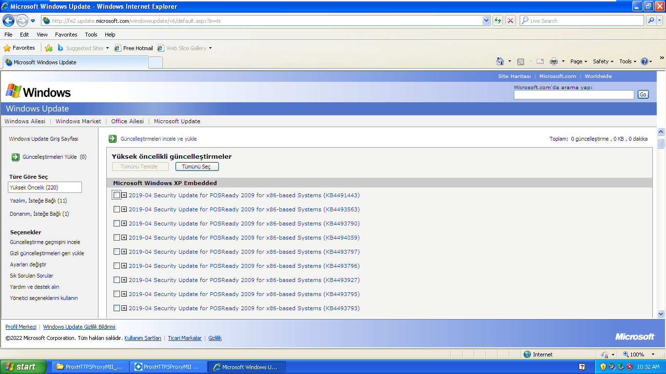This screenshot has height=374, width=666.
Task: Check the box for update KB4493927
Action: [117, 280]
